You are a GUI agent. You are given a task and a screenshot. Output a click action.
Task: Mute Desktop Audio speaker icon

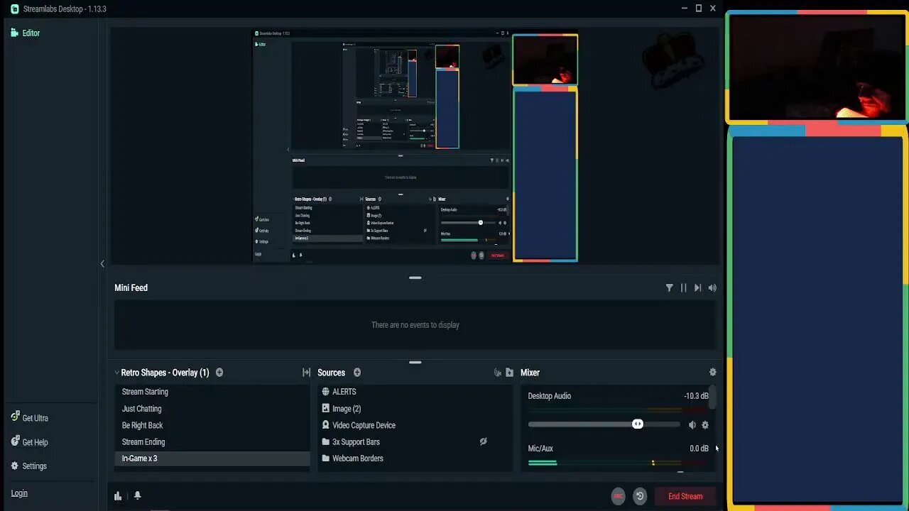pyautogui.click(x=692, y=425)
